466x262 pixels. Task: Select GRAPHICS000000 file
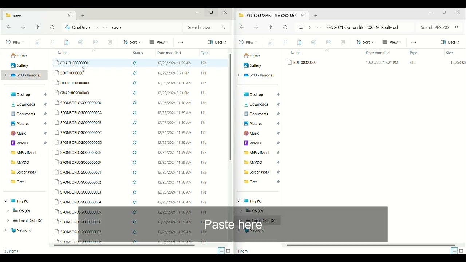click(141, 93)
